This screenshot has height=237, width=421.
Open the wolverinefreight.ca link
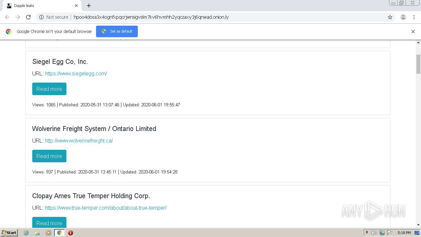79,141
